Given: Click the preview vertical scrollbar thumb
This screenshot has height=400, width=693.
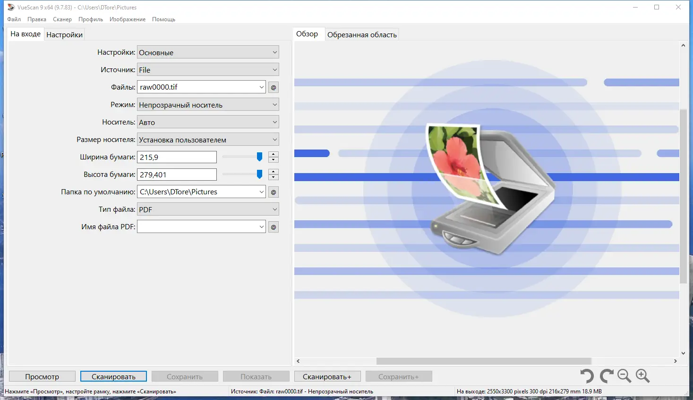Looking at the screenshot, I should point(683,196).
